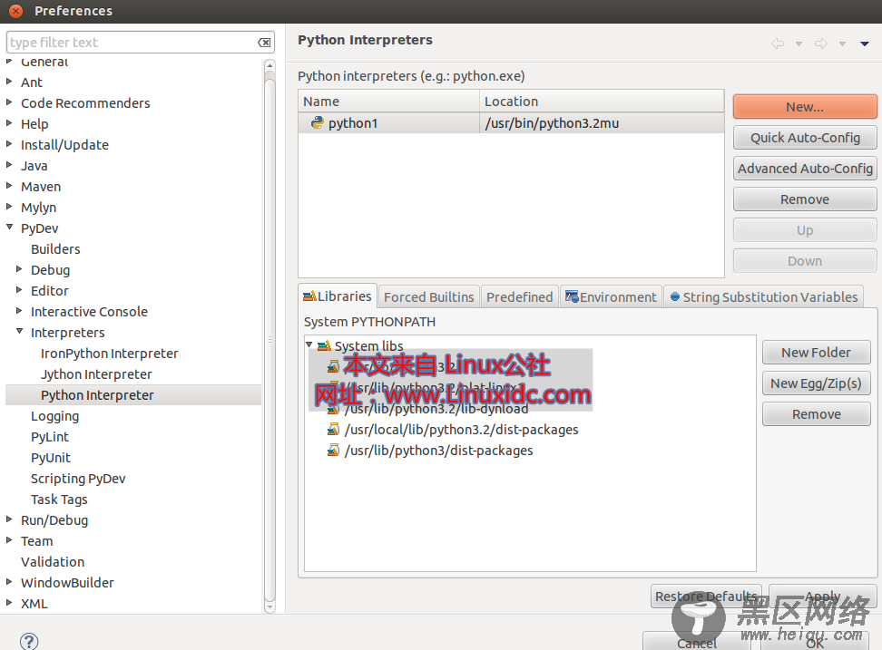Click the New Egg/Zip(s) button

(x=816, y=383)
